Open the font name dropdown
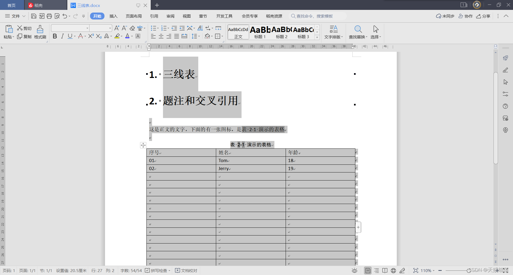 (x=87, y=28)
